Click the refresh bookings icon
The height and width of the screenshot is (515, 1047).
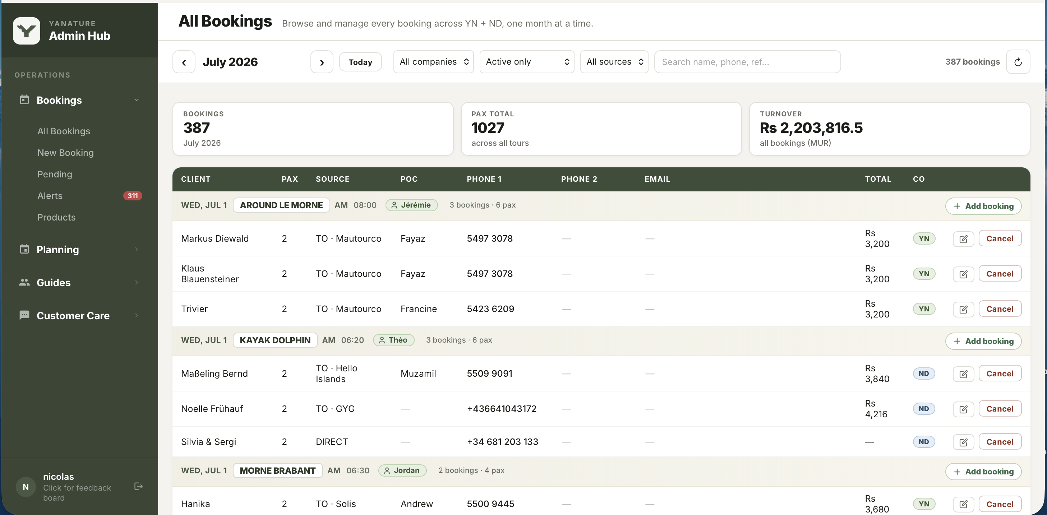1018,62
